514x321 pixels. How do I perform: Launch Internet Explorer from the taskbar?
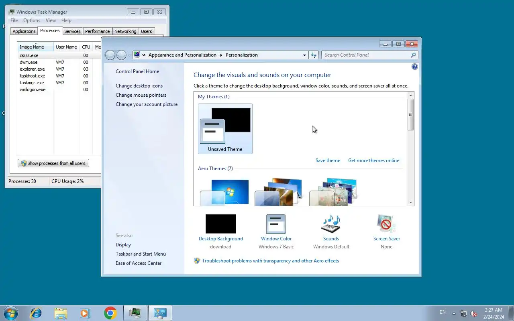[36, 313]
